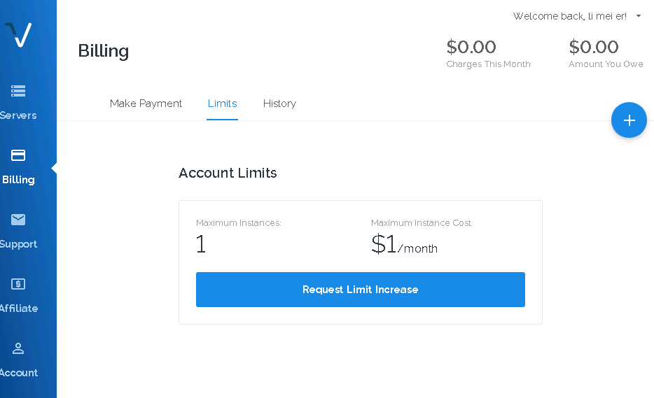654x398 pixels.
Task: Select the Limits tab
Action: [222, 104]
